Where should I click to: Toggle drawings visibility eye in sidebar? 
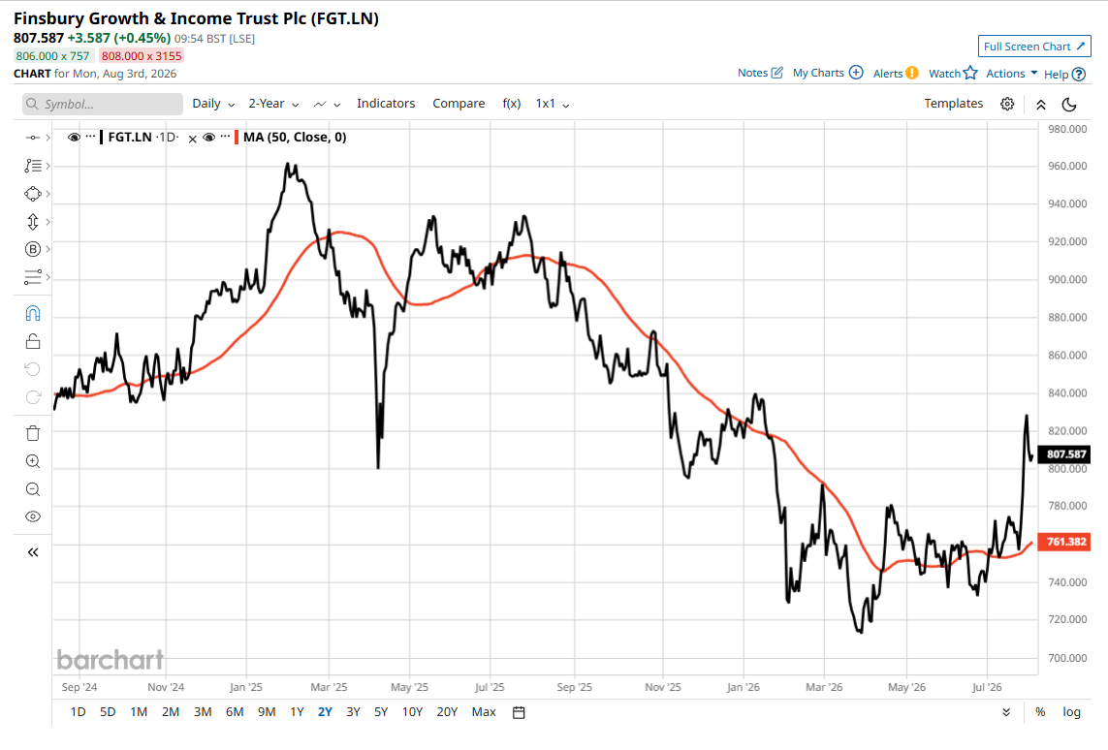33,516
